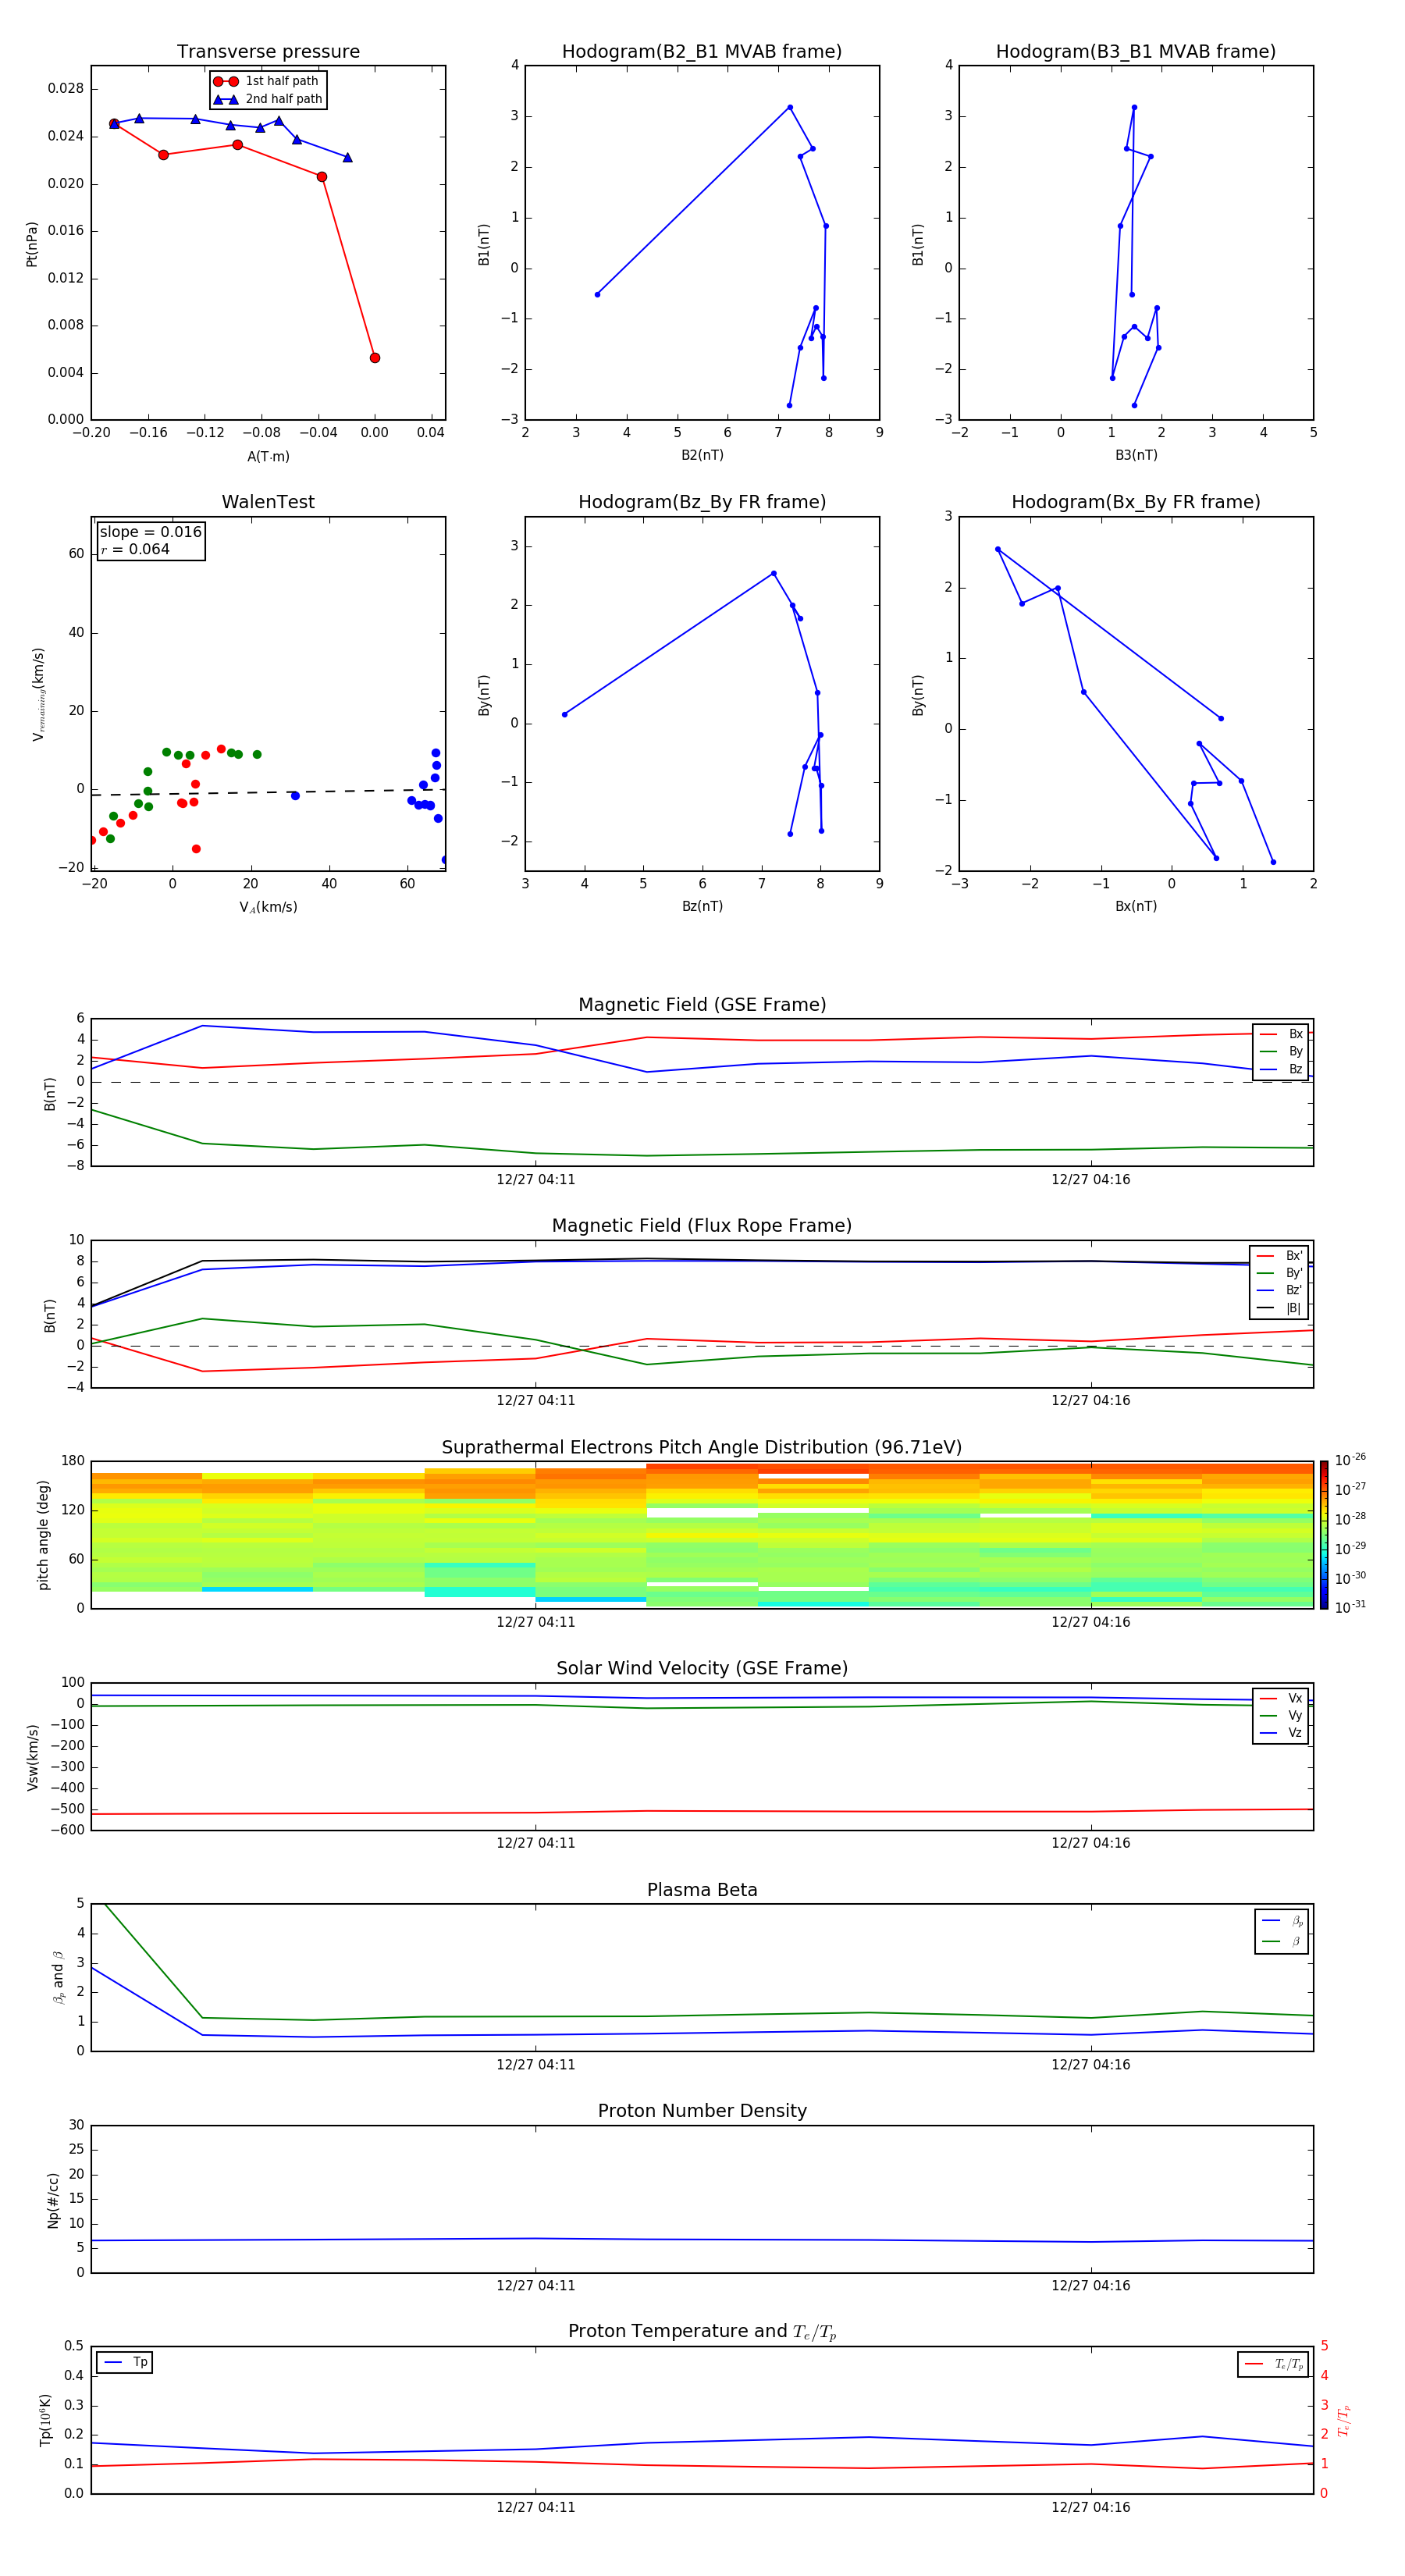Screen dimensions: 1405x2576
Task: Click the 'Transverse pressure' plot title
Action: pyautogui.click(x=268, y=51)
